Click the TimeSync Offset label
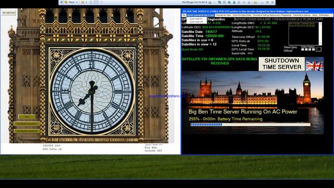 point(290,49)
